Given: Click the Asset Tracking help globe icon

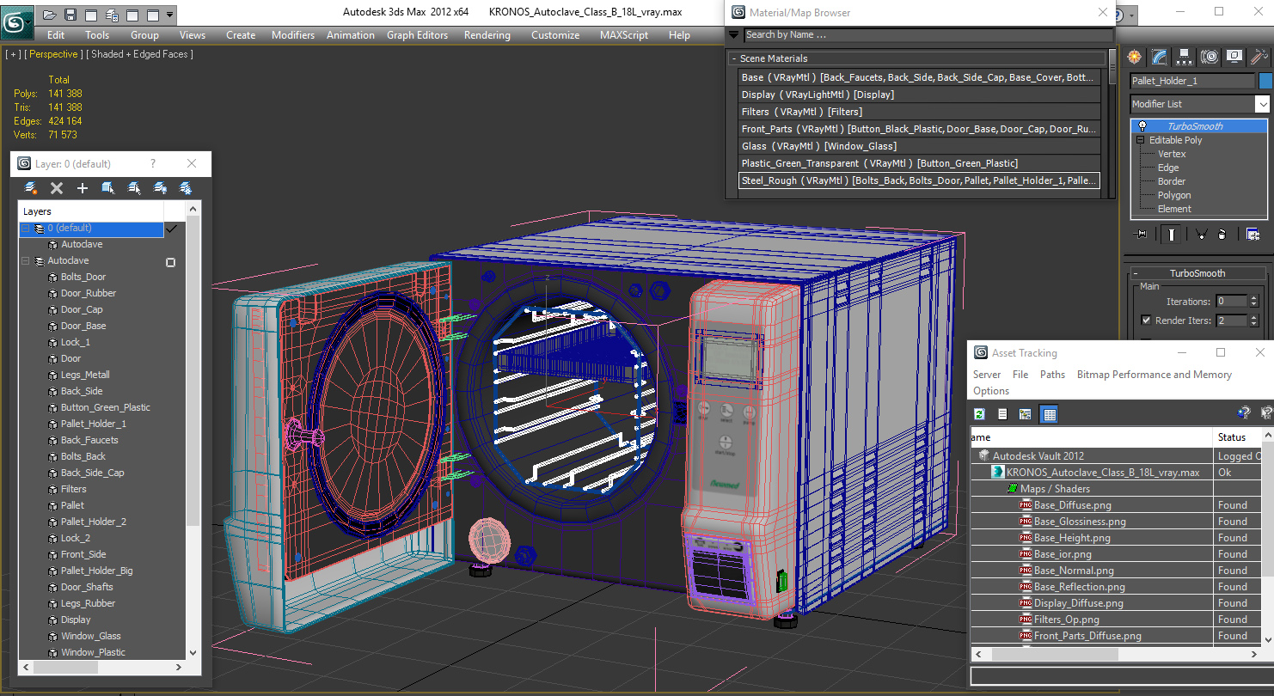Looking at the screenshot, I should [1243, 413].
